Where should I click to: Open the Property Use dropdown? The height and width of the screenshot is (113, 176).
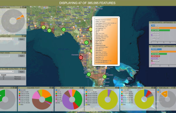(7, 39)
